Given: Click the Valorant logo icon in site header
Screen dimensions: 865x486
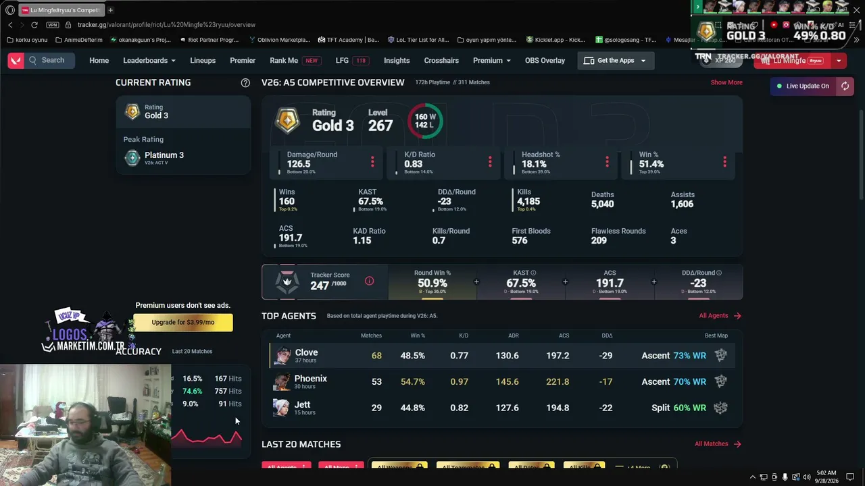Looking at the screenshot, I should (15, 61).
